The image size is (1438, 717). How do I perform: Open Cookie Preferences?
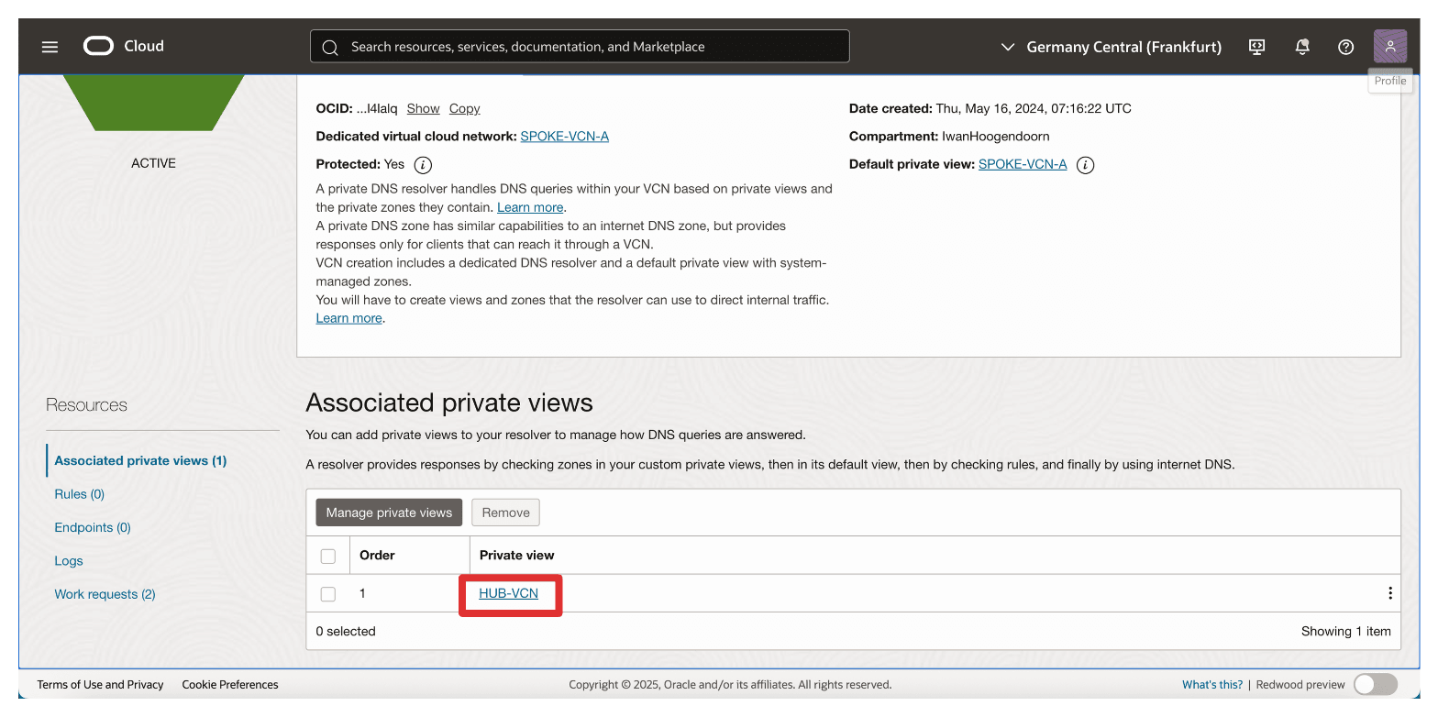[x=230, y=685]
